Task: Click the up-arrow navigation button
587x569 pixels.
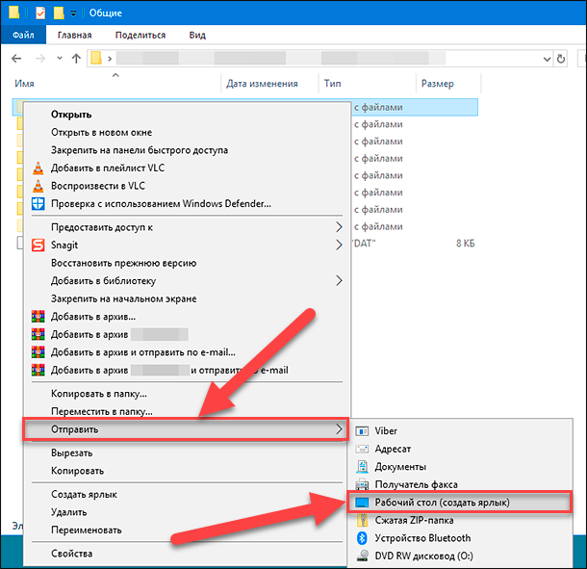Action: 76,59
